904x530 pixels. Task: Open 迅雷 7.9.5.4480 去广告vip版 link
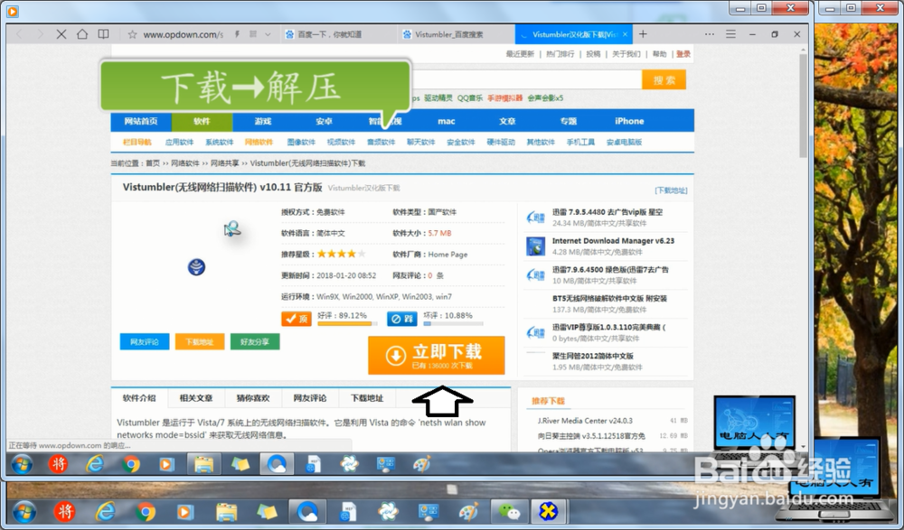(607, 212)
